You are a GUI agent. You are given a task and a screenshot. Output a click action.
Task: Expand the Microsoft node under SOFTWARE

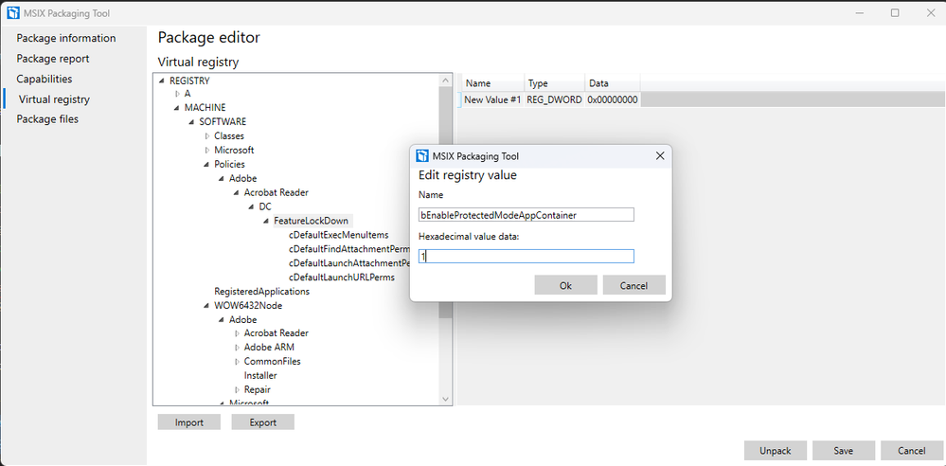pos(207,150)
